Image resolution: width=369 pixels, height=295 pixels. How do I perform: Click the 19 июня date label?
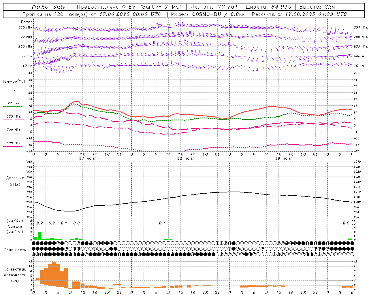pos(284,158)
